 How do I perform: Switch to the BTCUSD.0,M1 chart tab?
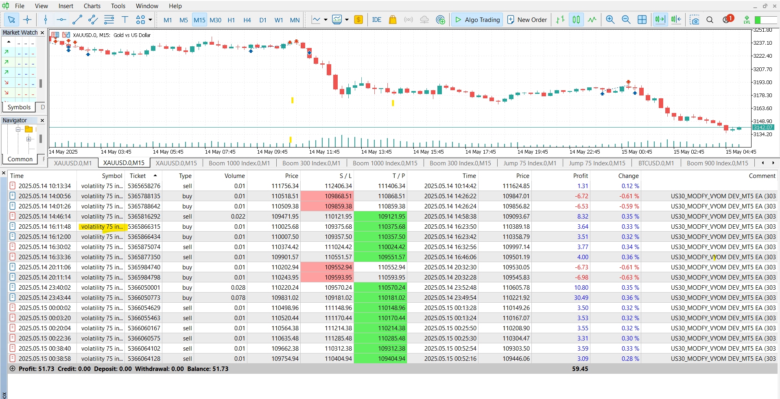click(x=656, y=163)
